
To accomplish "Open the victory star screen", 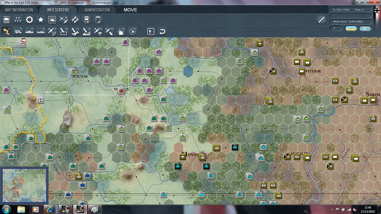I will [x=41, y=20].
